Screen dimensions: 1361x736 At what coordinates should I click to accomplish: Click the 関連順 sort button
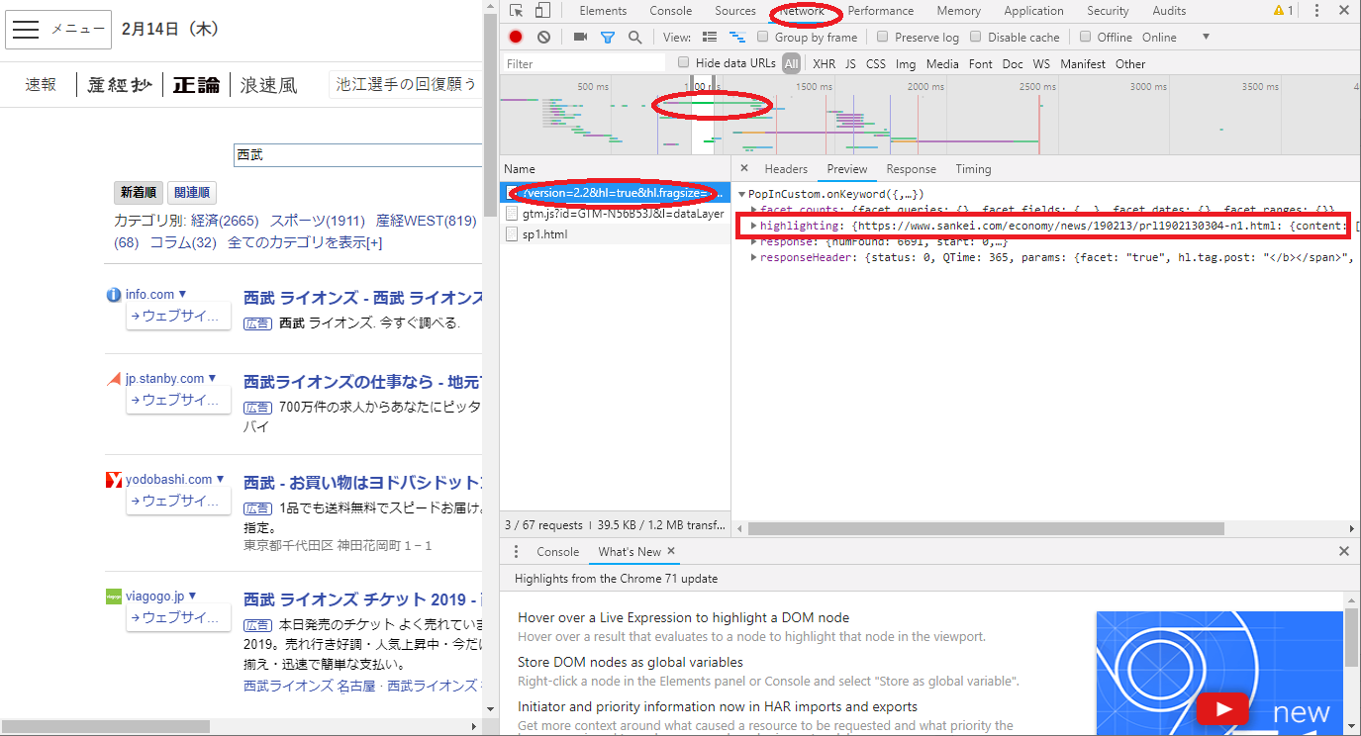click(x=192, y=193)
